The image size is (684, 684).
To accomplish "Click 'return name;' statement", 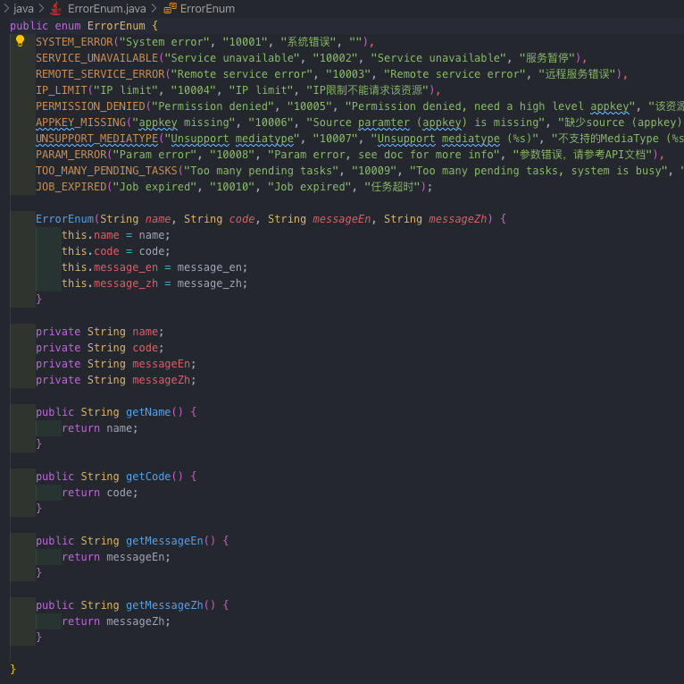I will [100, 428].
